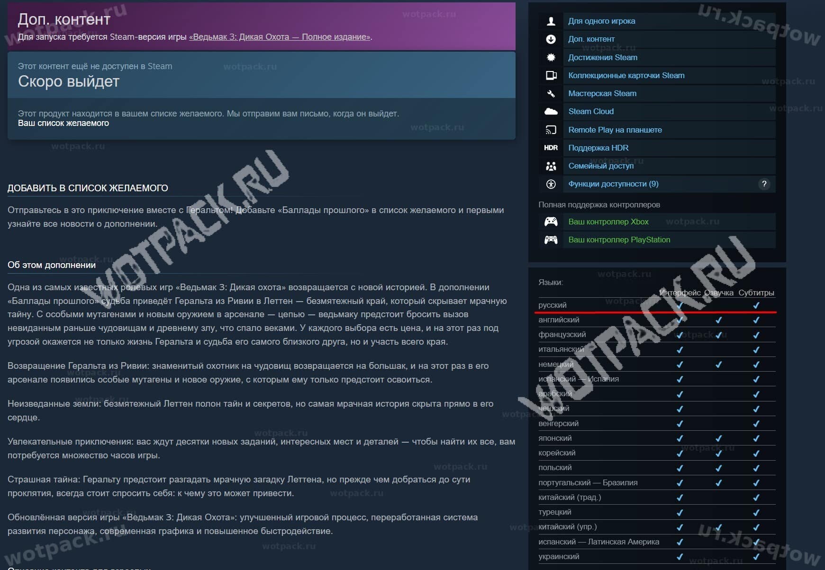Screen dimensions: 825x570
Task: Click the single-player person icon
Action: click(x=551, y=21)
